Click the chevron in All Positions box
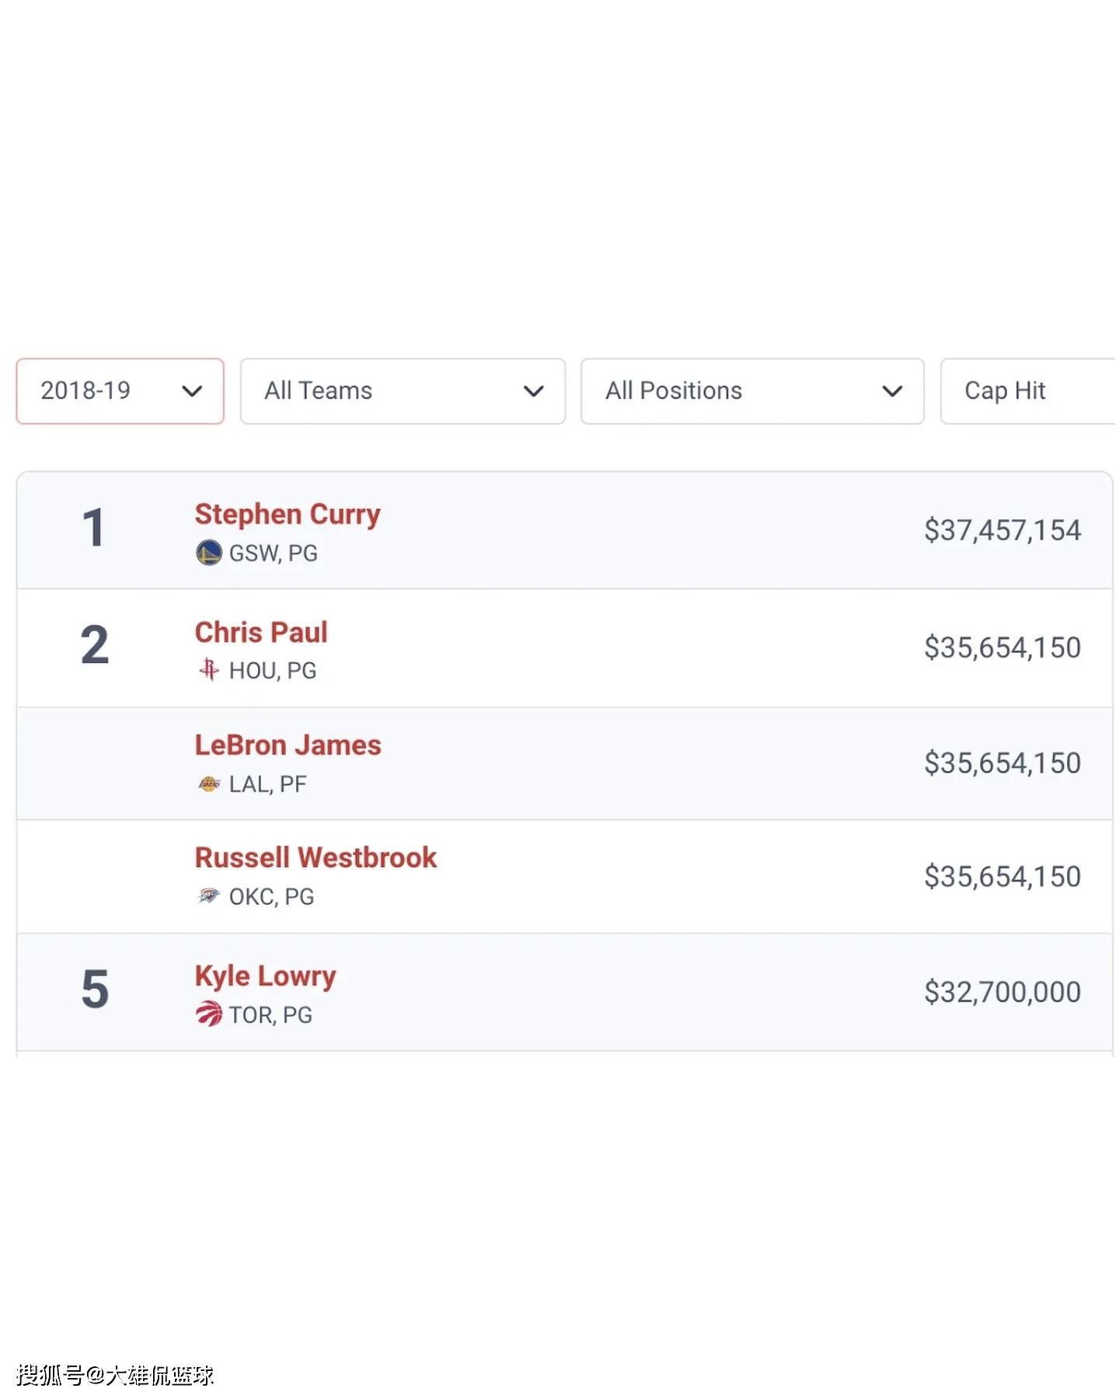1119x1399 pixels. pyautogui.click(x=892, y=391)
